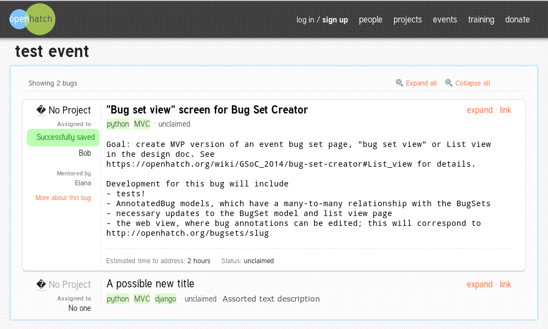Edit the assignee name Bob

click(85, 153)
